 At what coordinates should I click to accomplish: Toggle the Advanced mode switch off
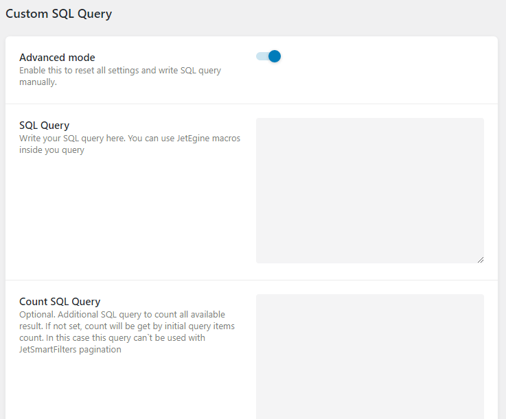268,56
